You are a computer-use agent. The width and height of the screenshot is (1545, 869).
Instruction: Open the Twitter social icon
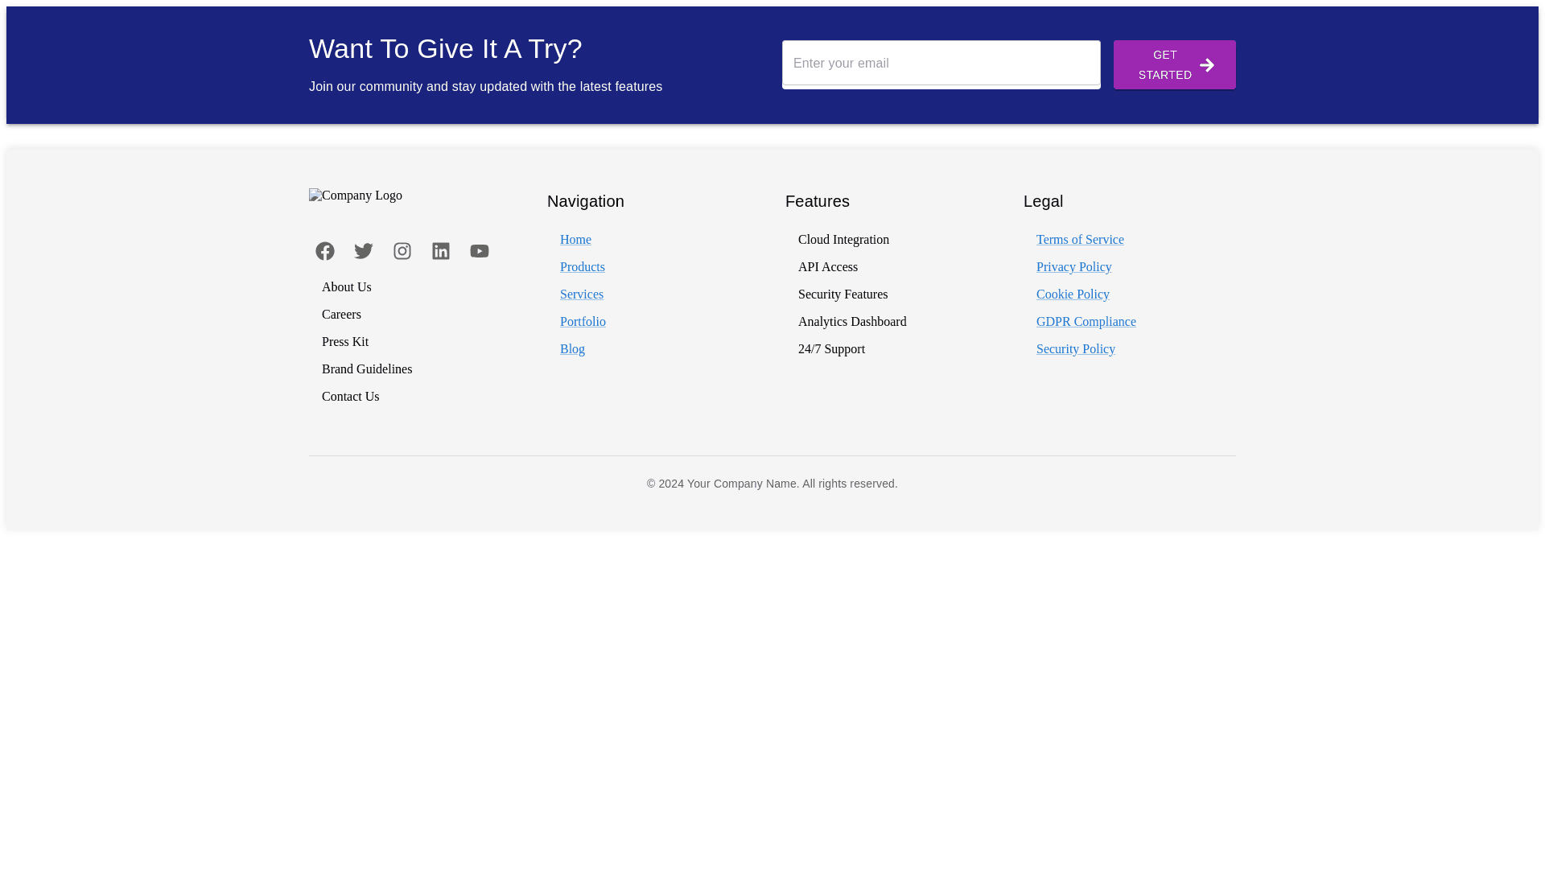point(364,251)
